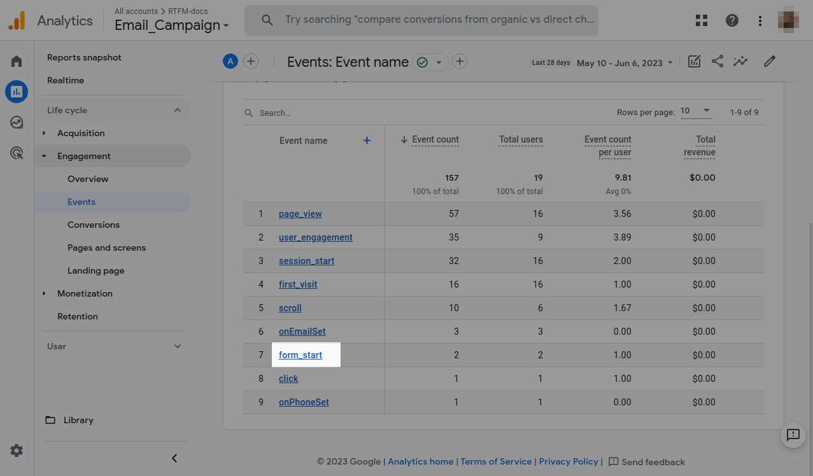The width and height of the screenshot is (813, 476).
Task: Click the Customize report pencil icon
Action: click(x=770, y=62)
